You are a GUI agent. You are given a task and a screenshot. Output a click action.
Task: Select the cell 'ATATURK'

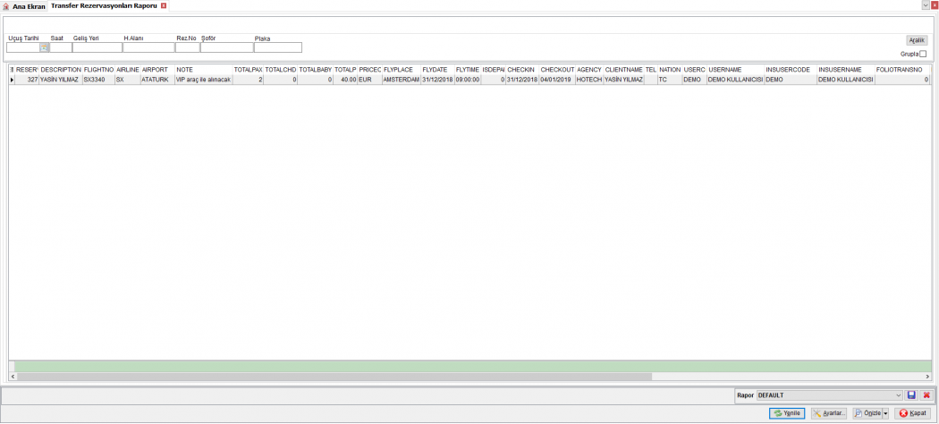(156, 79)
